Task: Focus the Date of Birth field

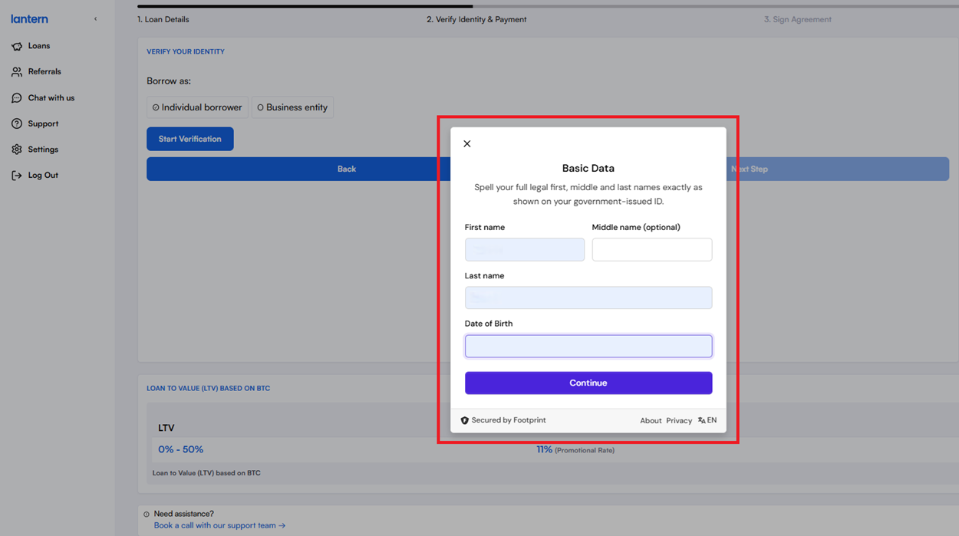Action: [x=588, y=346]
